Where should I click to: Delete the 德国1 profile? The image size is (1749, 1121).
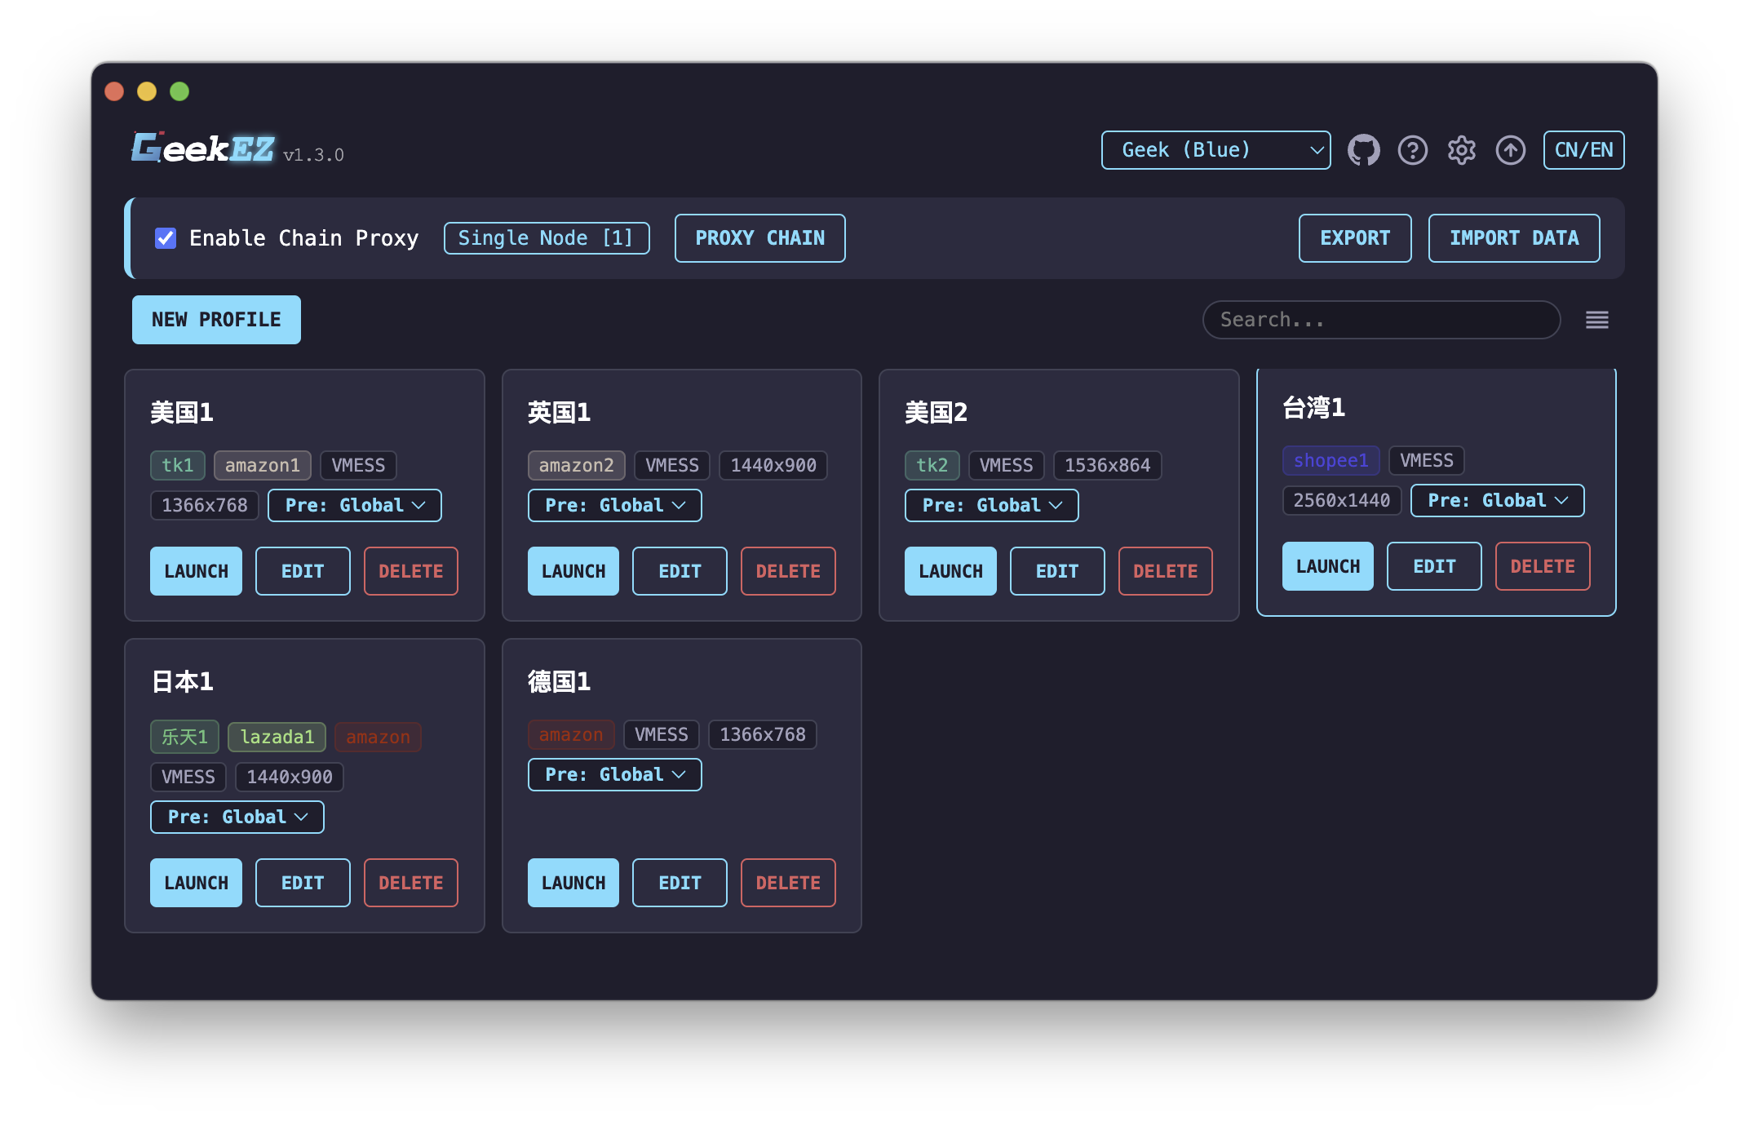click(x=787, y=883)
